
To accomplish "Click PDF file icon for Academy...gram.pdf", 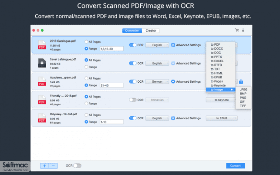I will (x=42, y=81).
